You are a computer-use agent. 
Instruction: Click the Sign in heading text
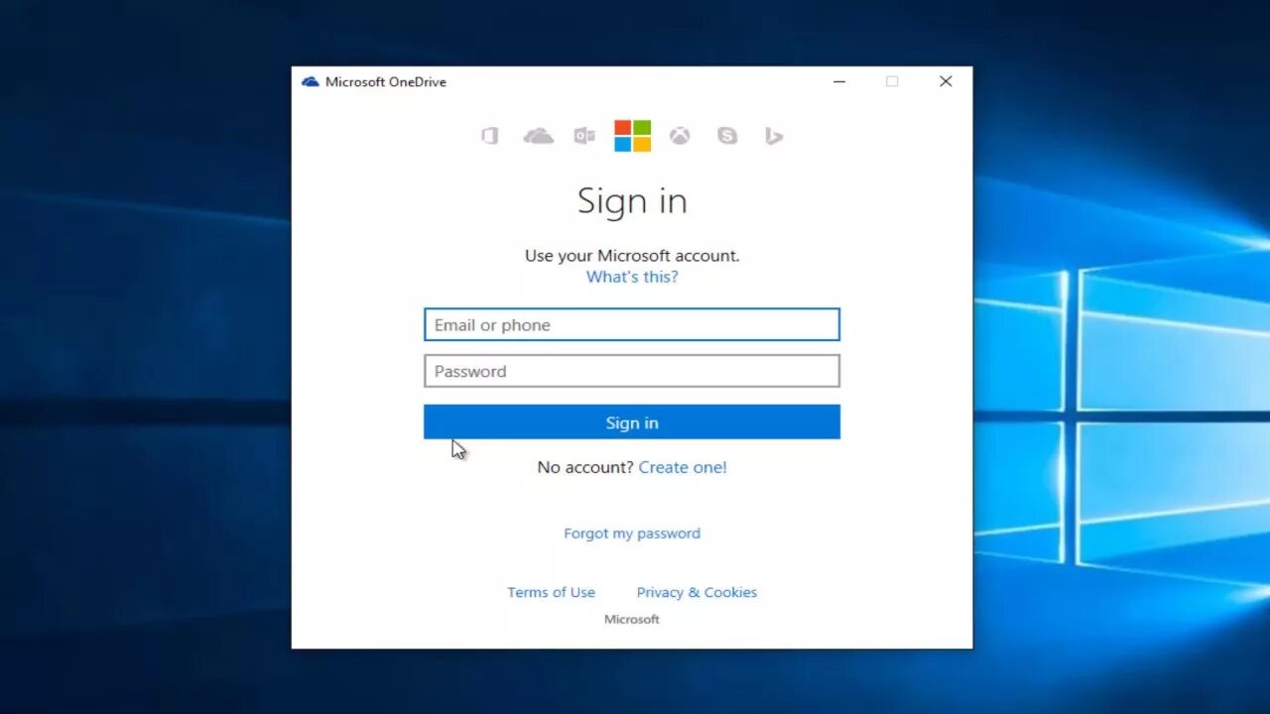[632, 201]
